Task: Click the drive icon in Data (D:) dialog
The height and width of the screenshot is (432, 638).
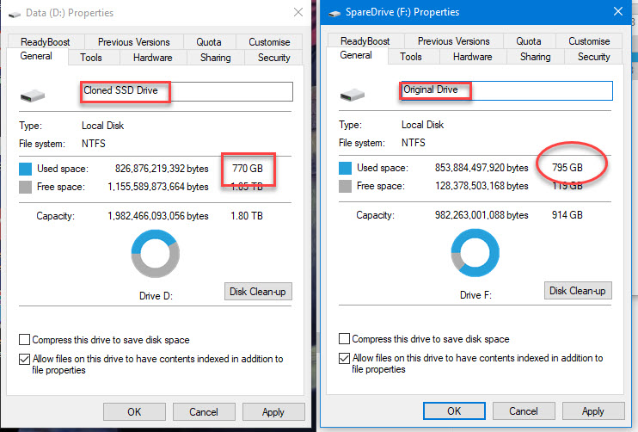Action: coord(33,96)
